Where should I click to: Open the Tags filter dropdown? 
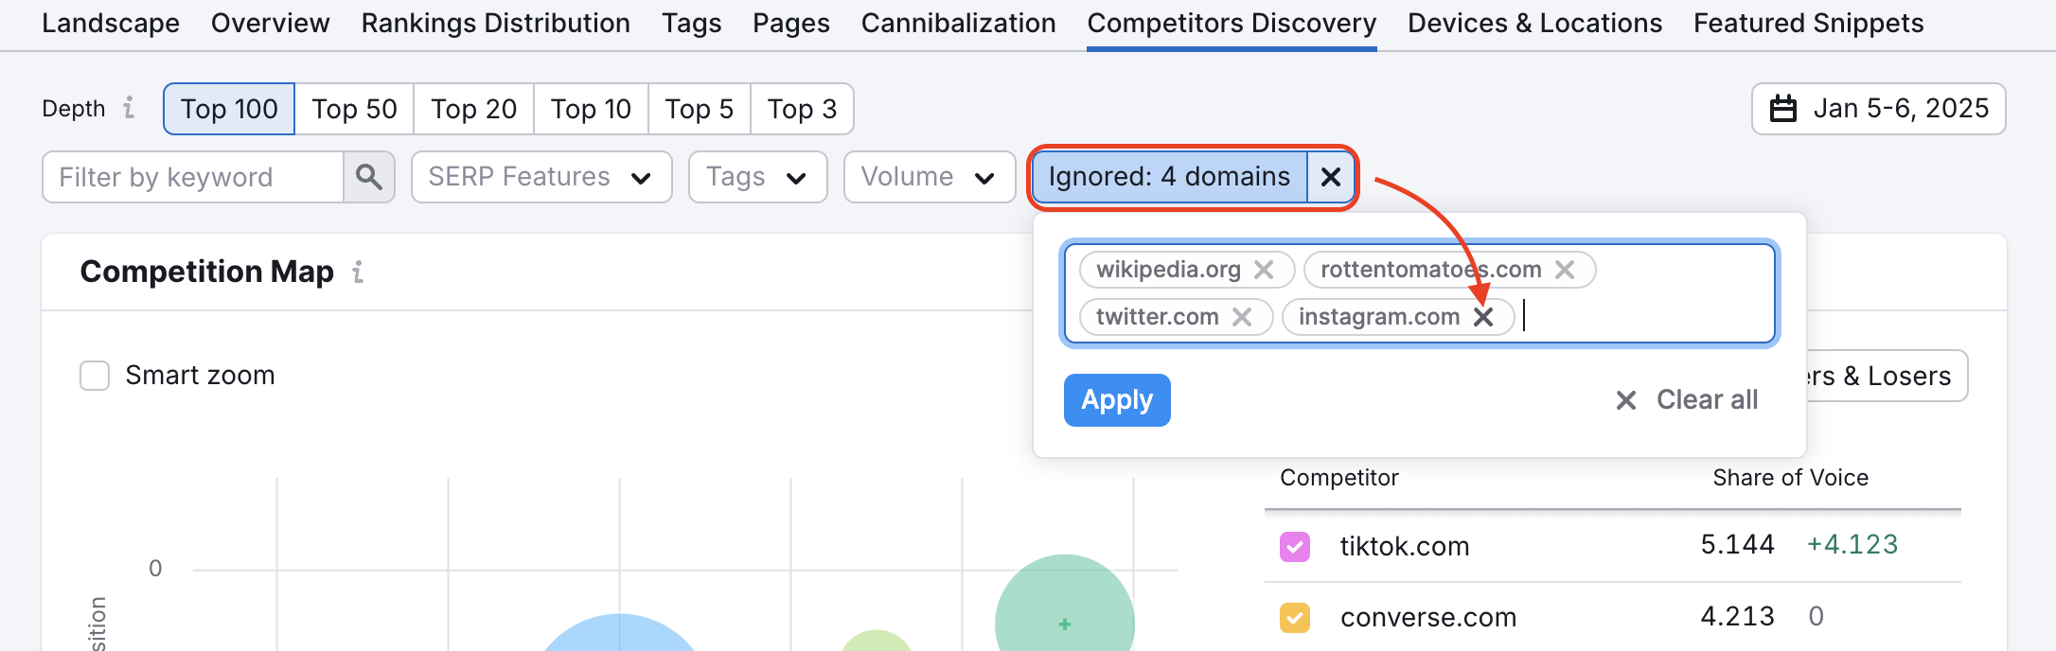(x=757, y=177)
